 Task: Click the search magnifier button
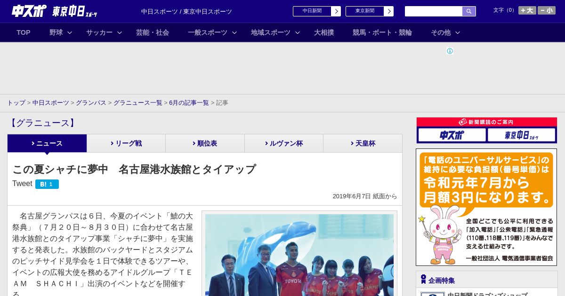(469, 11)
